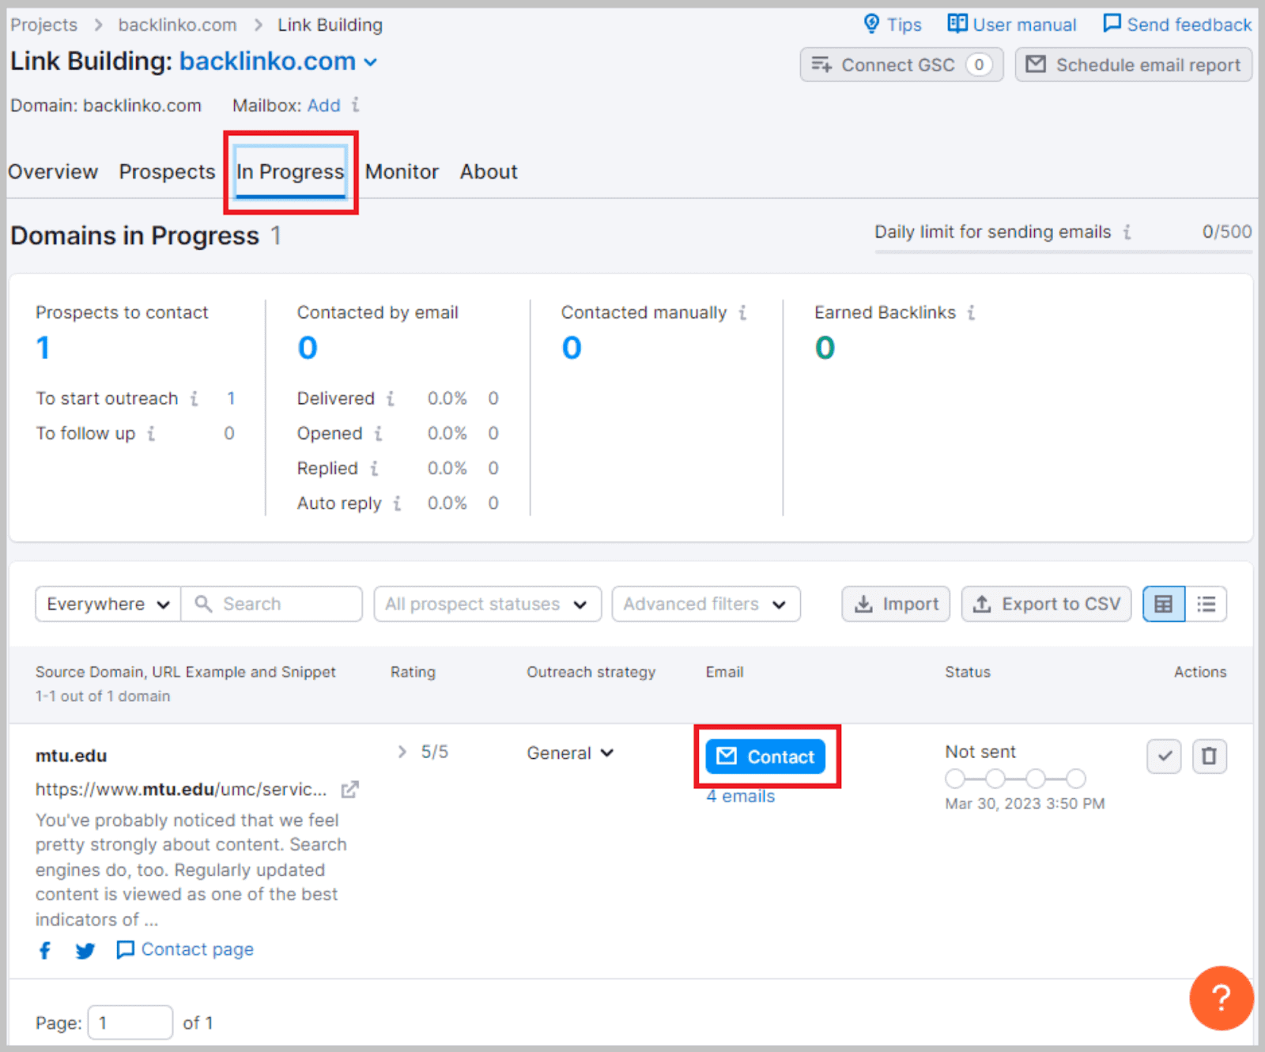
Task: Click the Rating column header
Action: tap(413, 672)
